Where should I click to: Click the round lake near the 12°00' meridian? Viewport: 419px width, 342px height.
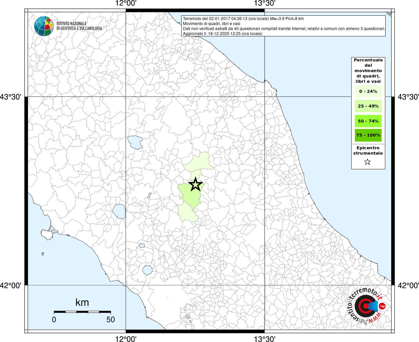click(119, 211)
